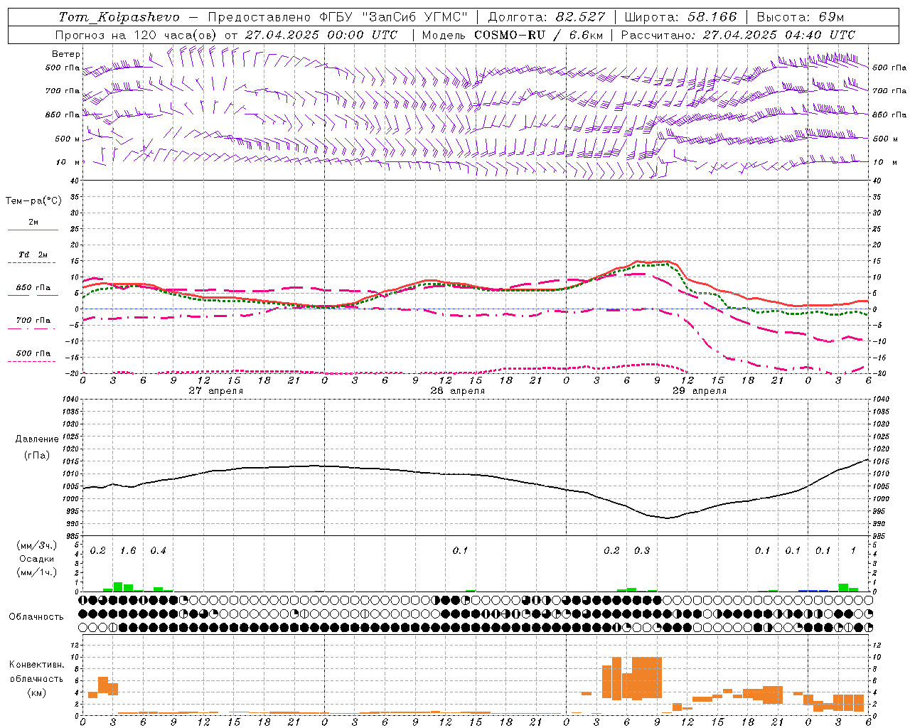
Task: Click the '0.3' precipitation amount value
Action: (x=641, y=551)
